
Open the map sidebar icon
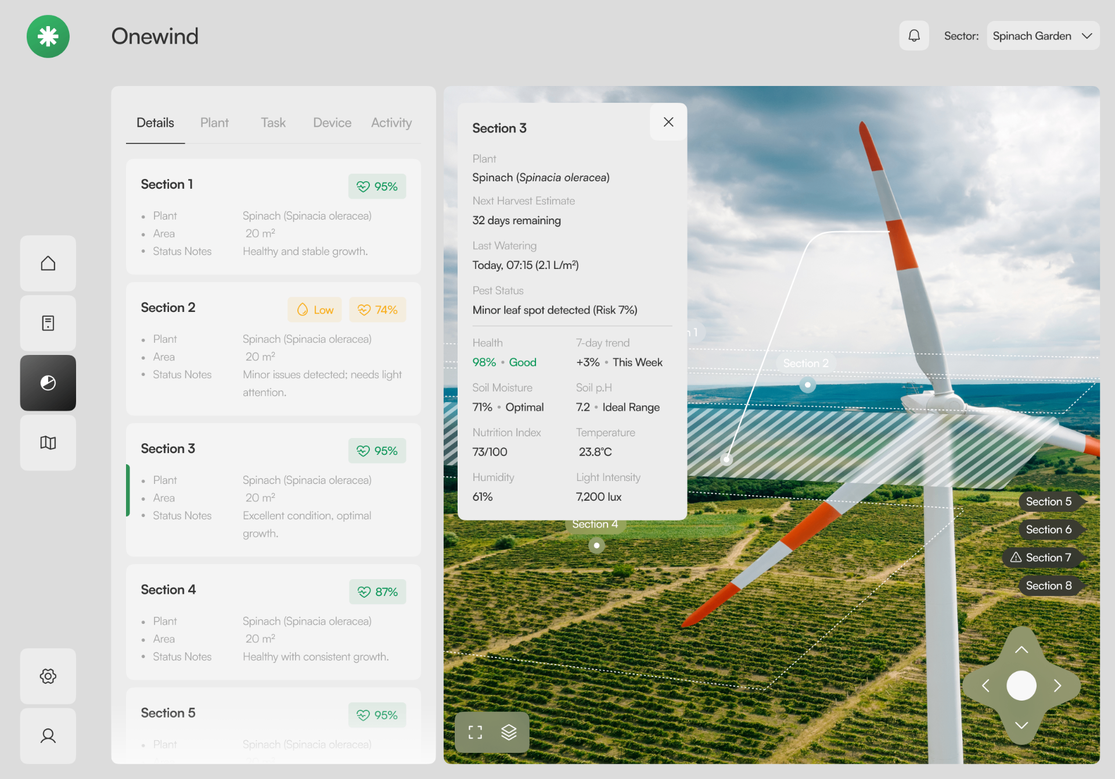[48, 443]
